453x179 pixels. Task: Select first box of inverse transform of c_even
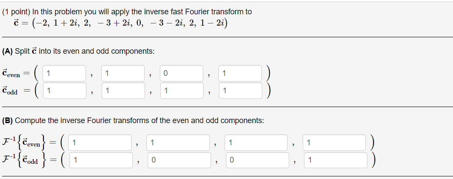(99, 143)
